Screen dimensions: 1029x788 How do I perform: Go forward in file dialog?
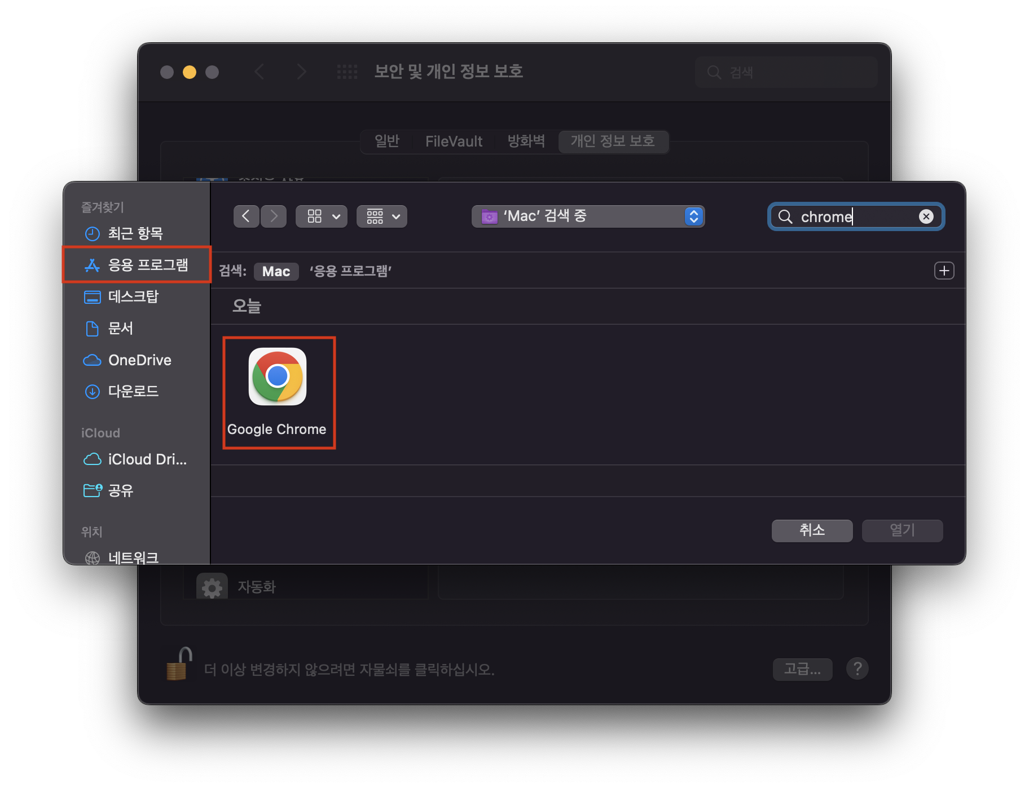click(x=274, y=216)
